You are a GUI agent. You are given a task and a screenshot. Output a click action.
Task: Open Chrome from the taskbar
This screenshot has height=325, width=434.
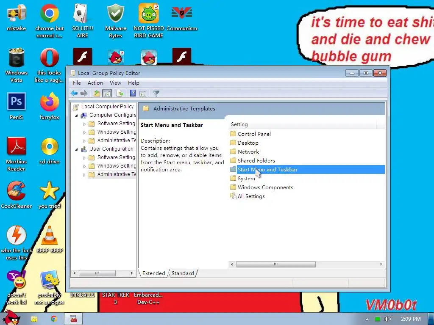coord(54,319)
